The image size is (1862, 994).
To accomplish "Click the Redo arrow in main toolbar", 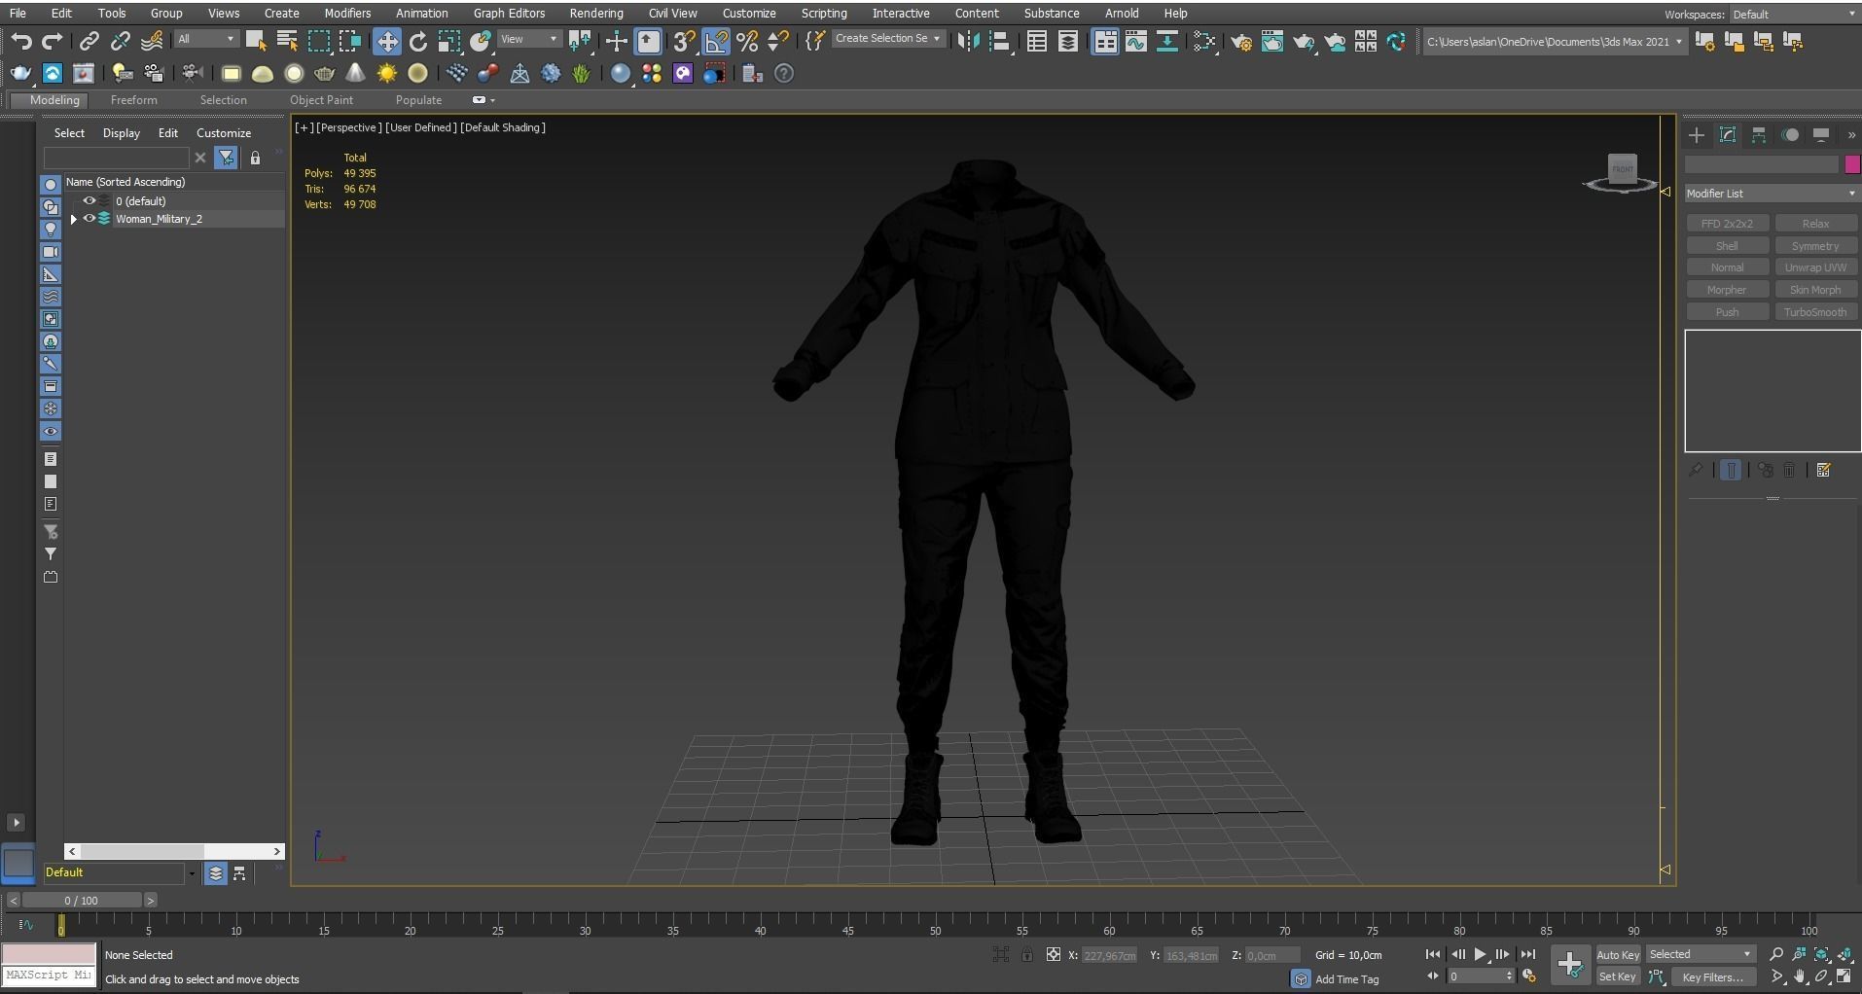I will coord(53,42).
